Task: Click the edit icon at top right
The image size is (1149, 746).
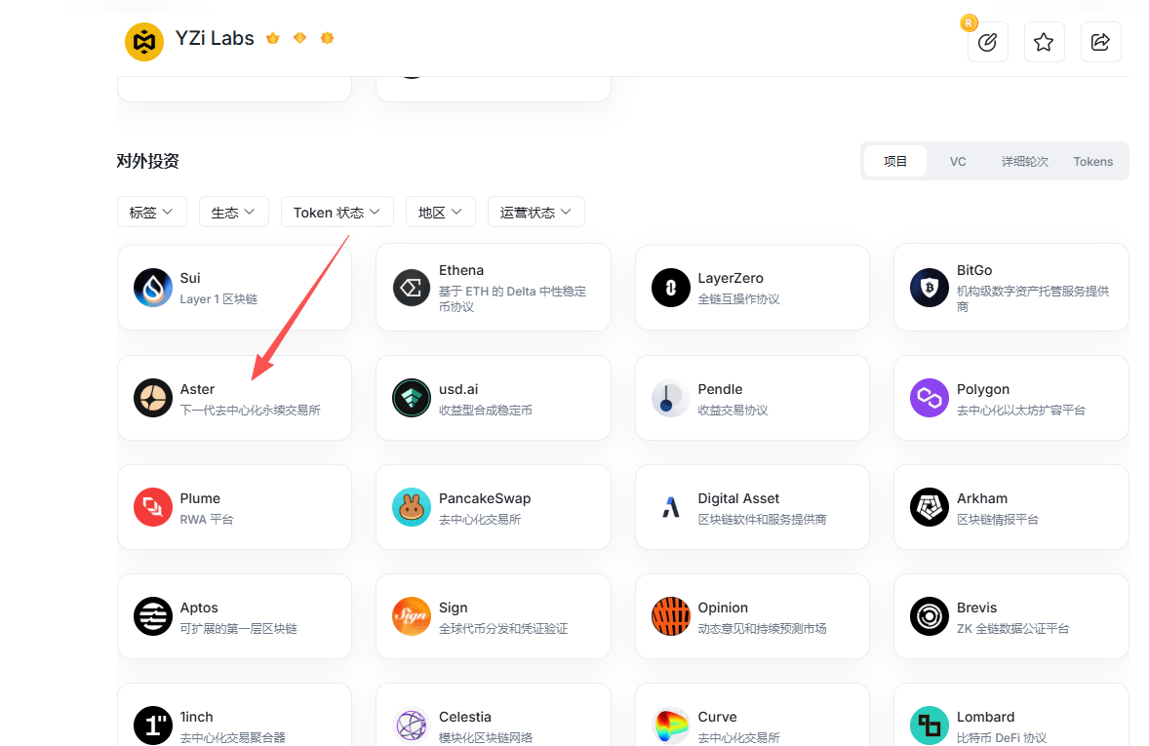Action: [987, 42]
